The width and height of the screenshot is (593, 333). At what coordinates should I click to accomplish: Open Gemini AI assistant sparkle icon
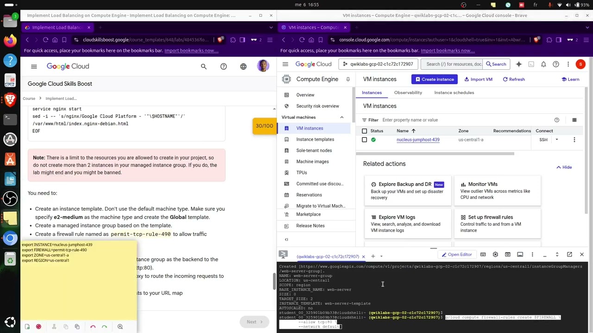pos(519,64)
